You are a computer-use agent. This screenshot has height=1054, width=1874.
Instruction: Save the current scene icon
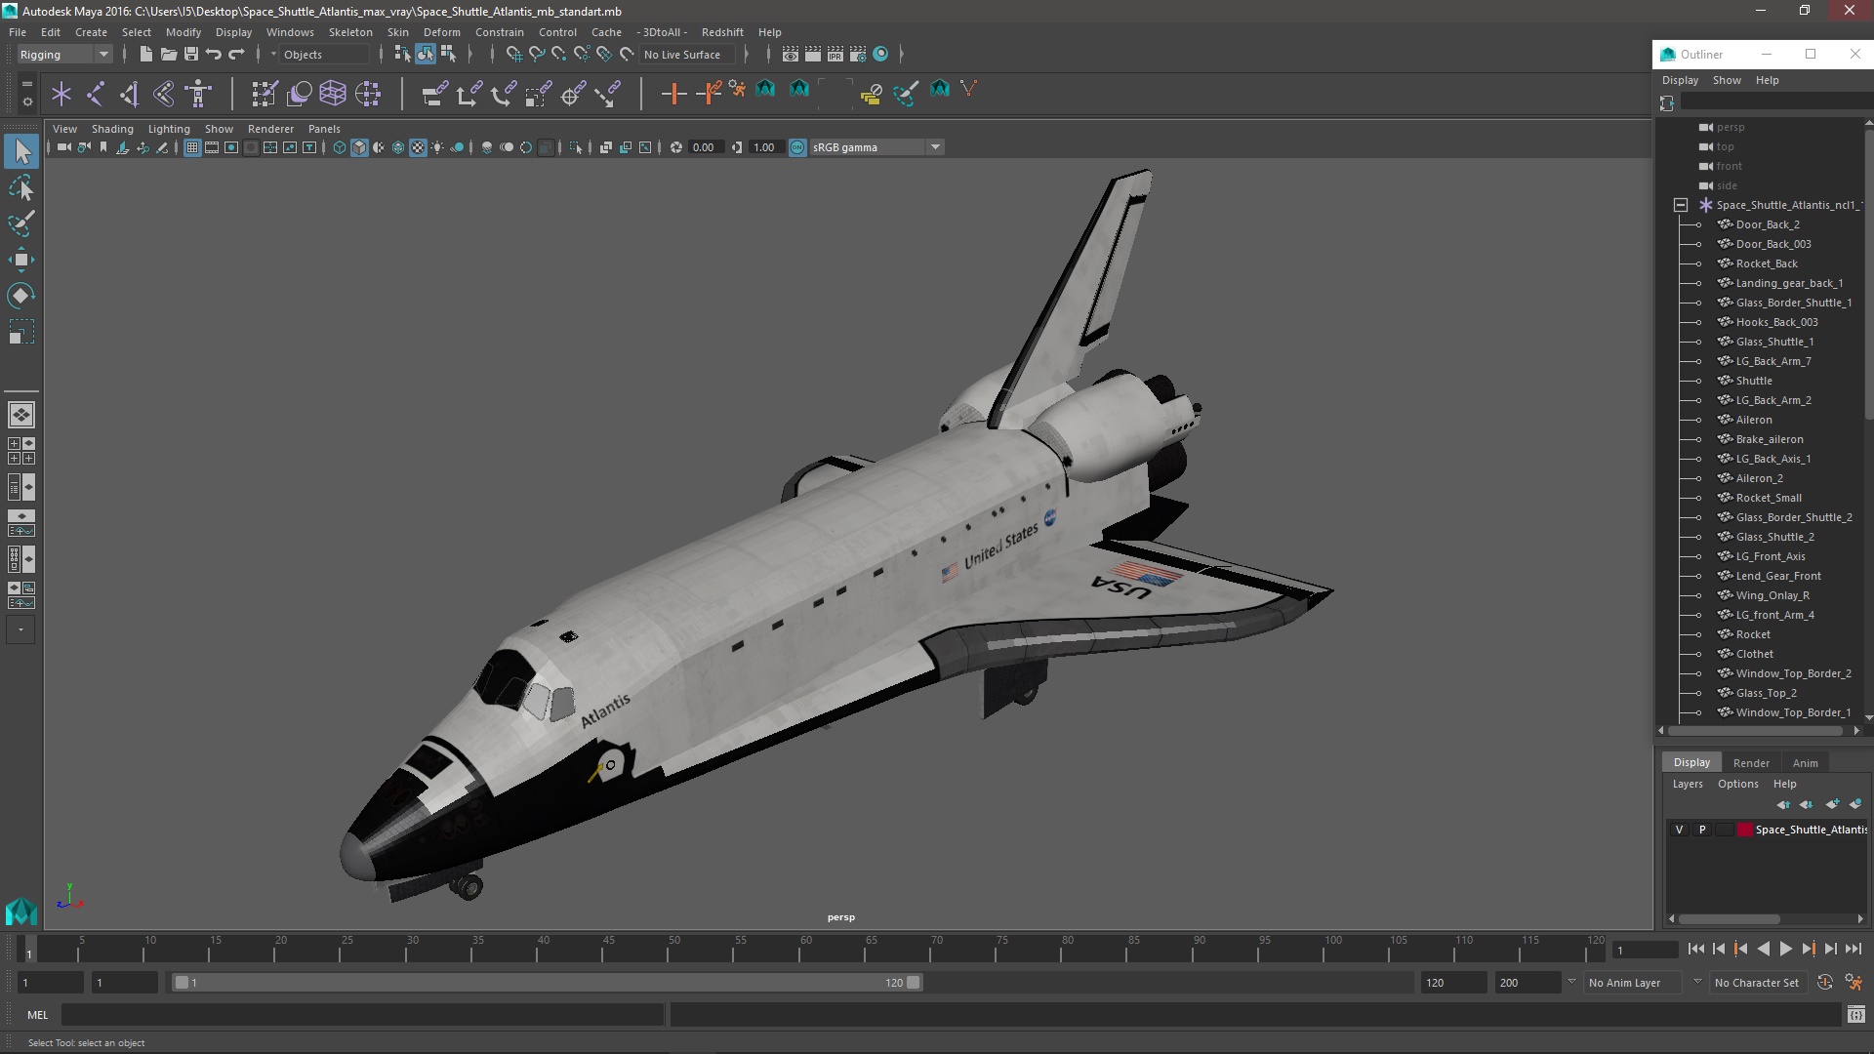pyautogui.click(x=191, y=55)
